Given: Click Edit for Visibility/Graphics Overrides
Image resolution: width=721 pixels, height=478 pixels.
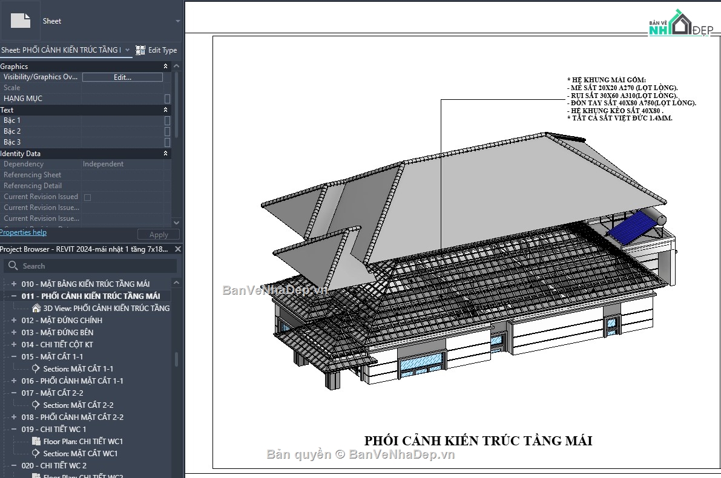Looking at the screenshot, I should coord(123,77).
